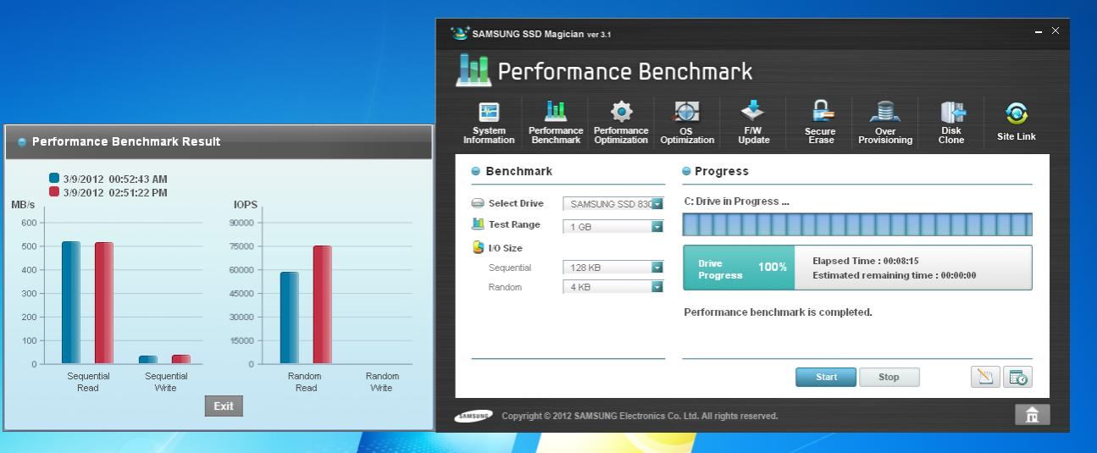Click the blue 00:52:43 AM legend swatch
1097x453 pixels.
coord(55,178)
